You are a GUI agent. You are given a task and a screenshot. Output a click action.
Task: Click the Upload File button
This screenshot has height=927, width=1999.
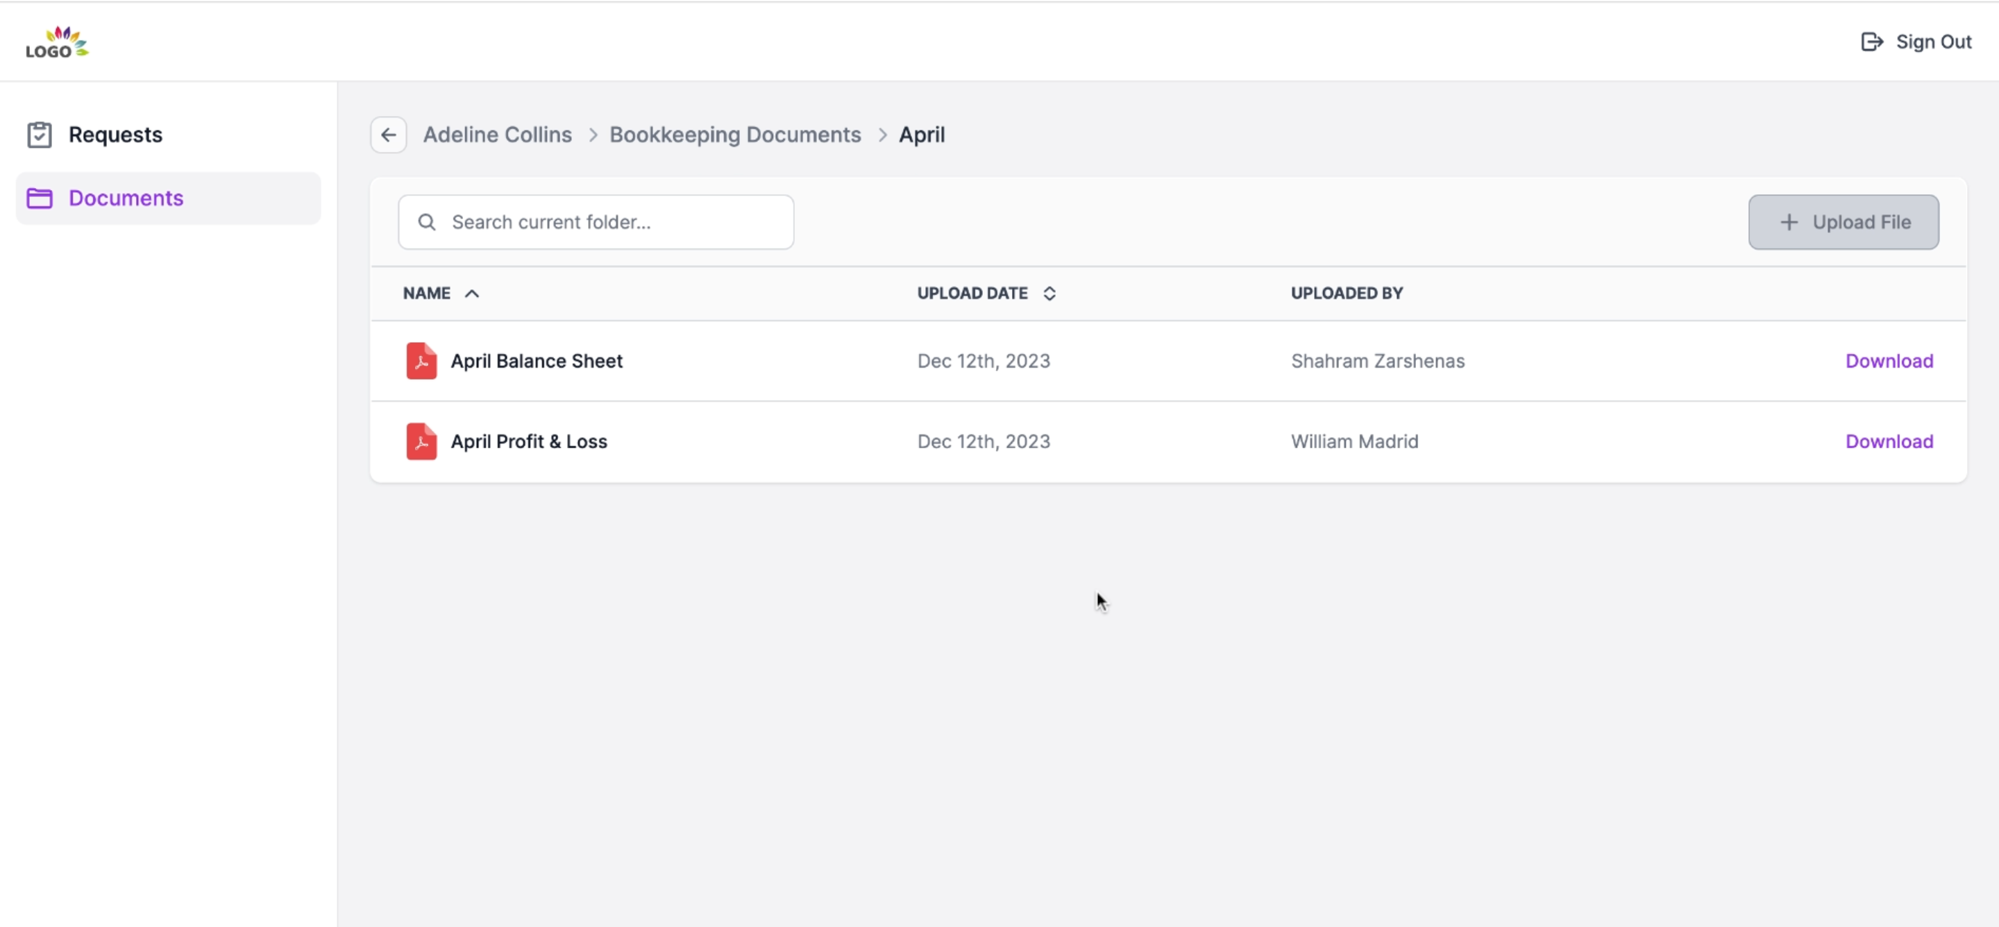point(1843,223)
